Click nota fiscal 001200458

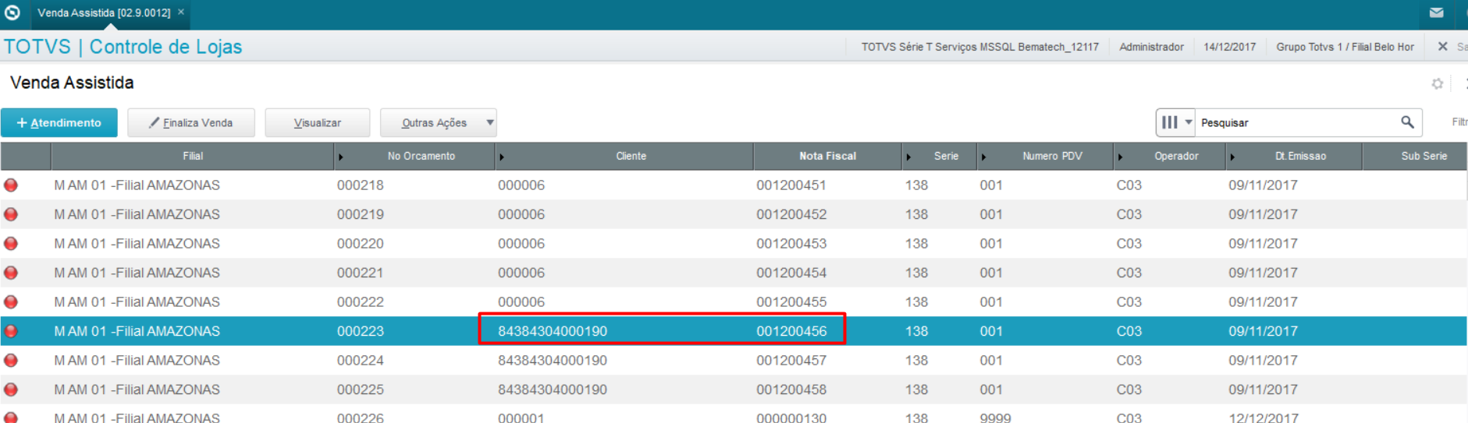(x=791, y=390)
